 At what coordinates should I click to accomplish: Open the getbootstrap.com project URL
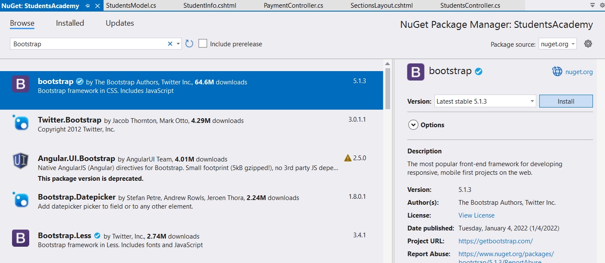pyautogui.click(x=495, y=241)
